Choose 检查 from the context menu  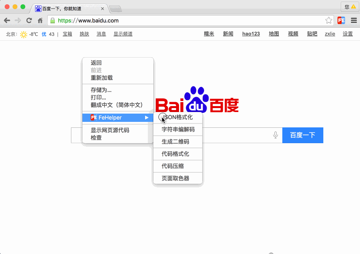click(x=118, y=138)
